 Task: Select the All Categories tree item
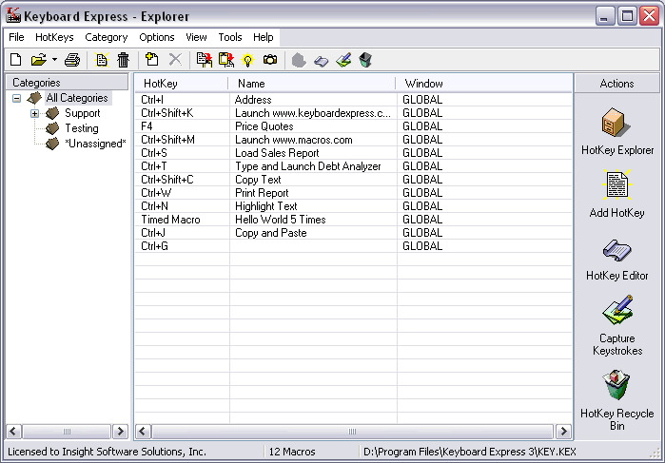pos(77,98)
